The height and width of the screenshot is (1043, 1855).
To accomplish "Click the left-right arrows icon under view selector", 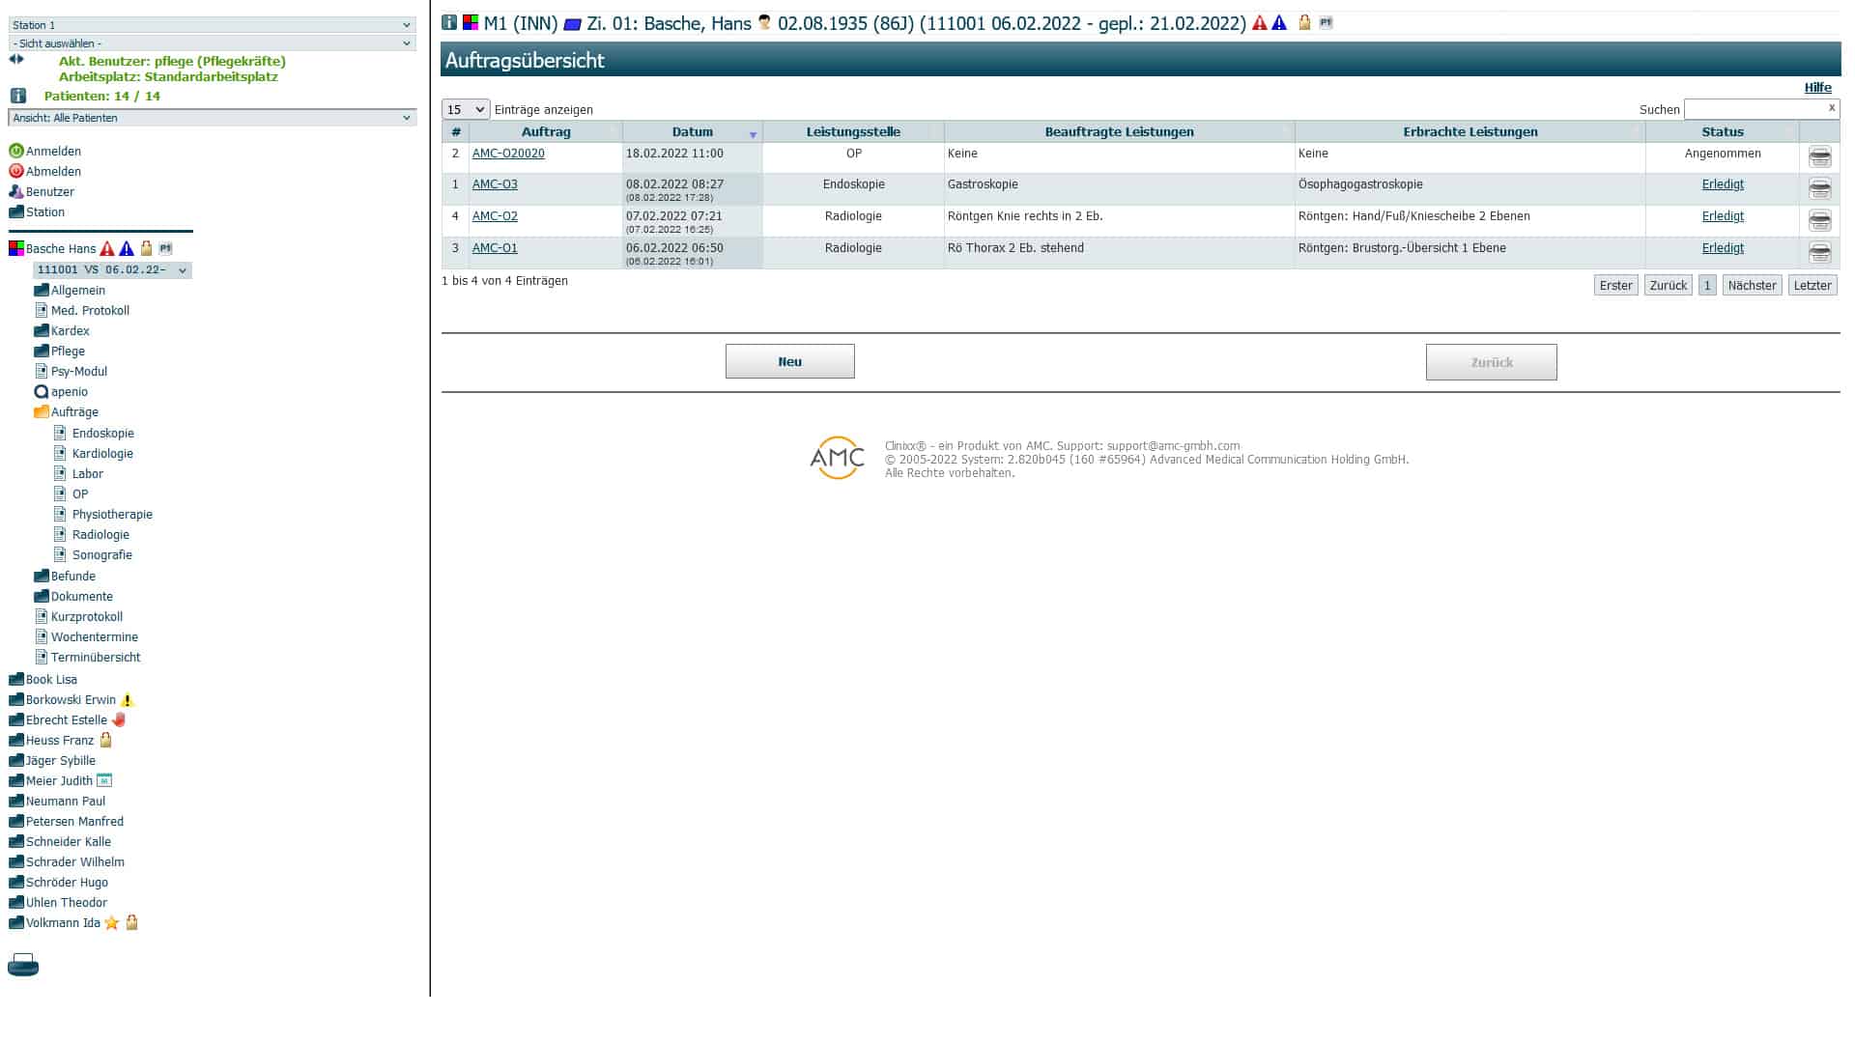I will pyautogui.click(x=16, y=60).
